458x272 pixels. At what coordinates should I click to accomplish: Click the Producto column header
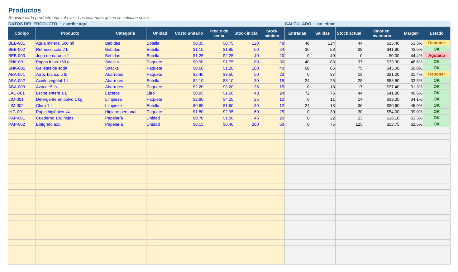pos(70,33)
